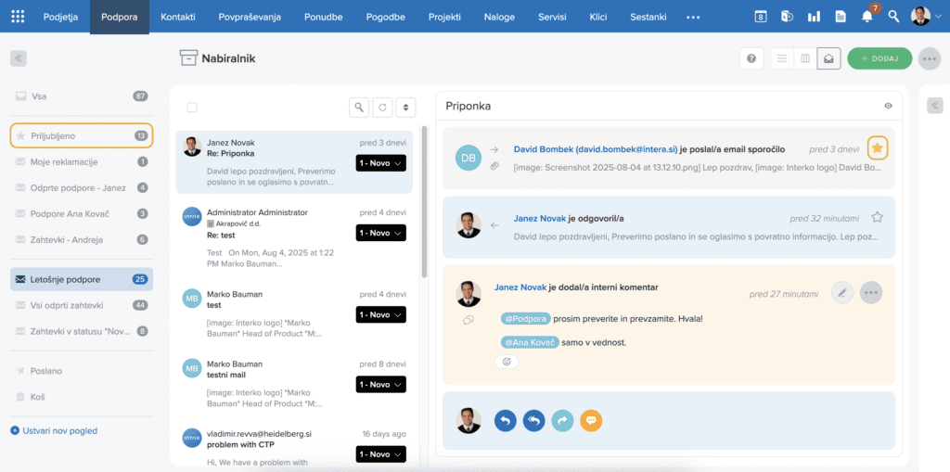Add internal comment via orange bubble icon
Image resolution: width=950 pixels, height=472 pixels.
point(591,421)
